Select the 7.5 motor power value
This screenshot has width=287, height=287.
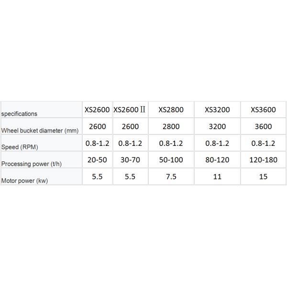point(171,177)
